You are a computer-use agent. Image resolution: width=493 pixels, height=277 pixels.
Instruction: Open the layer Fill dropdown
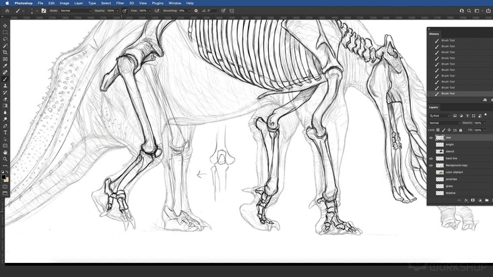pyautogui.click(x=484, y=130)
